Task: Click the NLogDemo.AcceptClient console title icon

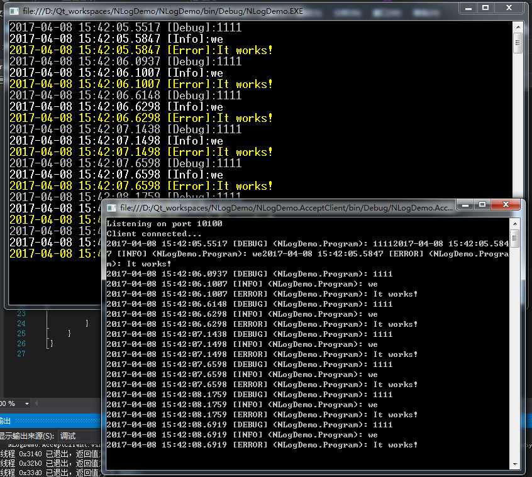Action: [112, 208]
